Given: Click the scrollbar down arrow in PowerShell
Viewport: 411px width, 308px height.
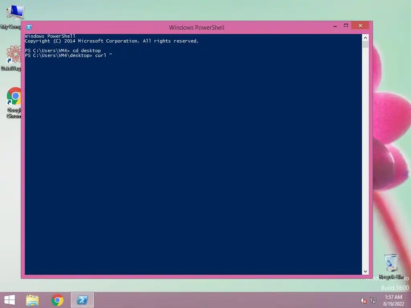Looking at the screenshot, I should click(365, 272).
